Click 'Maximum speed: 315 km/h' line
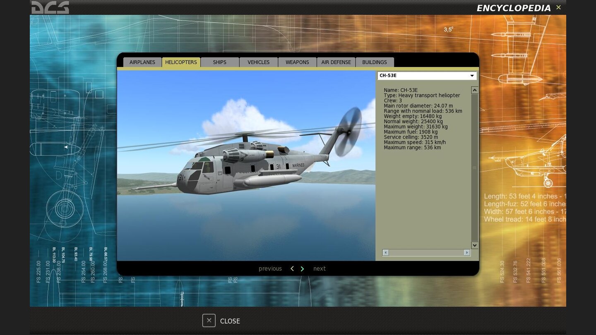The height and width of the screenshot is (335, 596). tap(415, 142)
